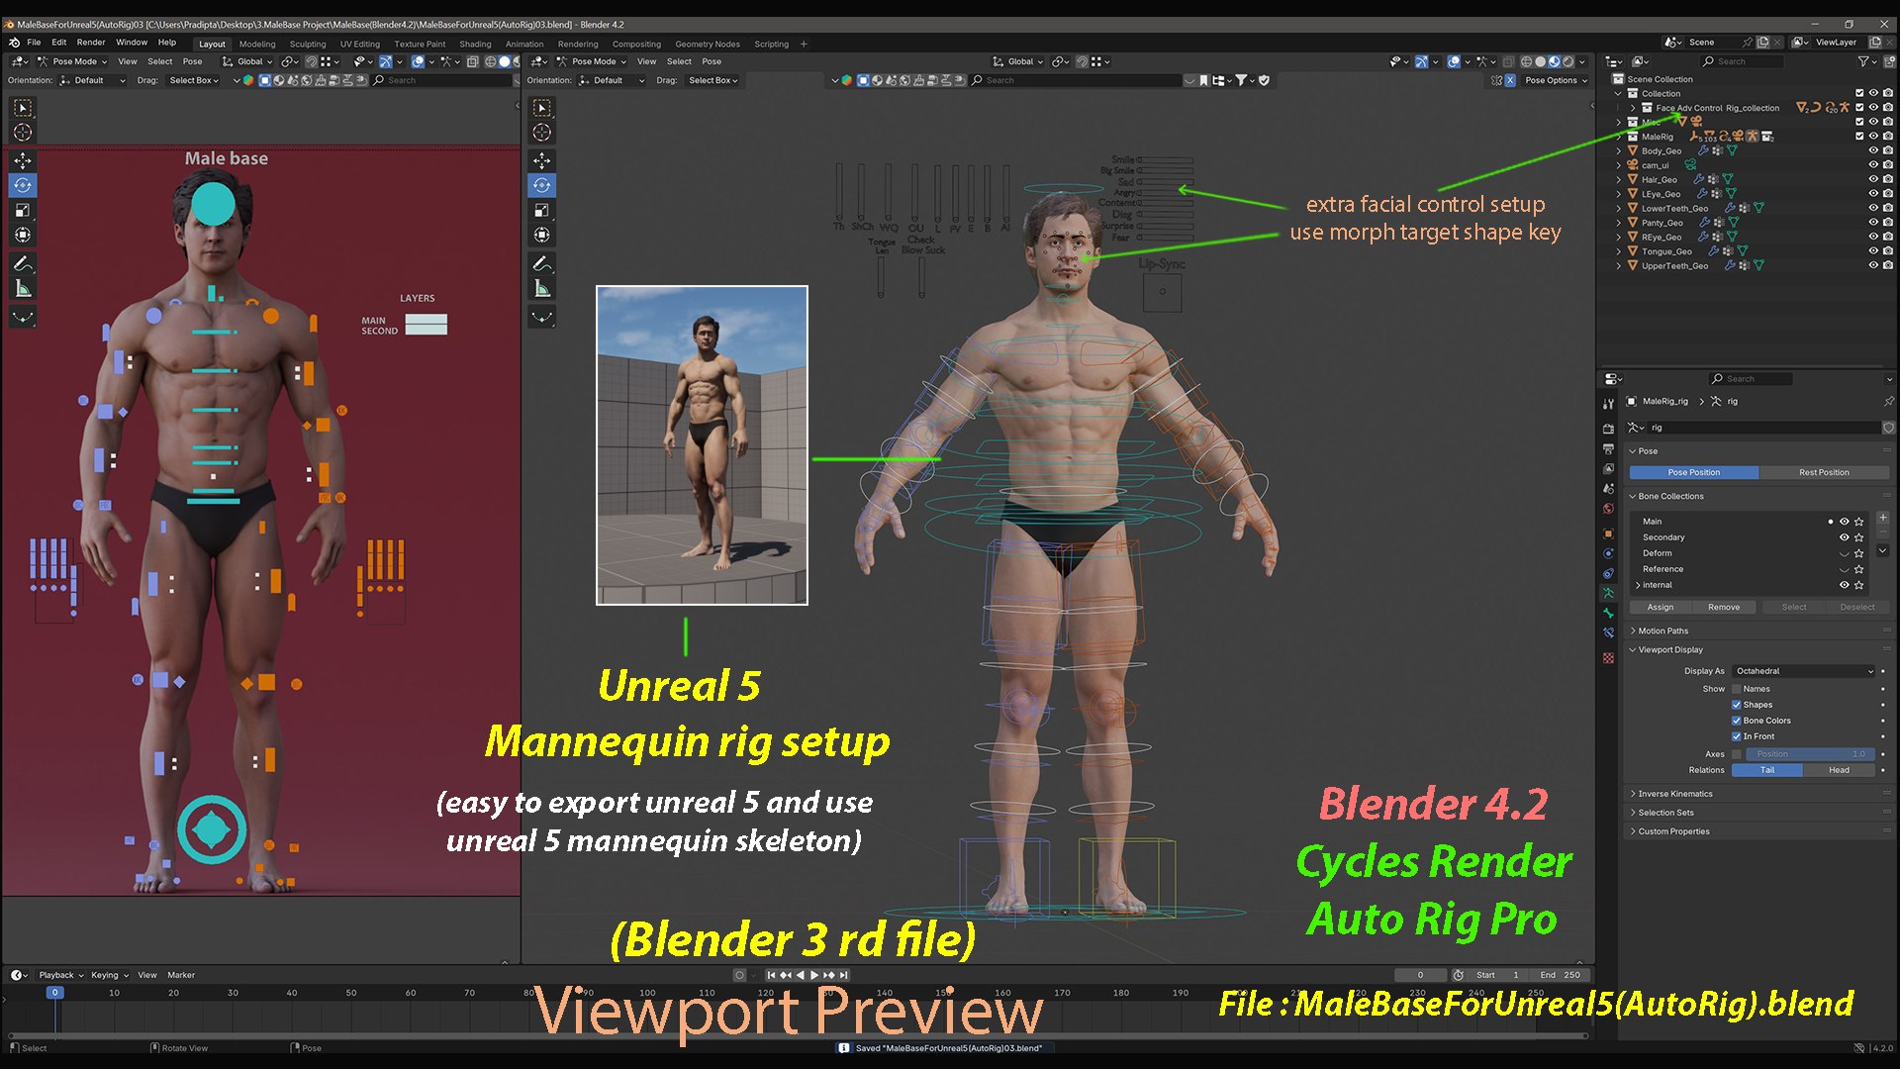This screenshot has height=1069, width=1900.
Task: Click the Pose Position button
Action: (x=1693, y=472)
